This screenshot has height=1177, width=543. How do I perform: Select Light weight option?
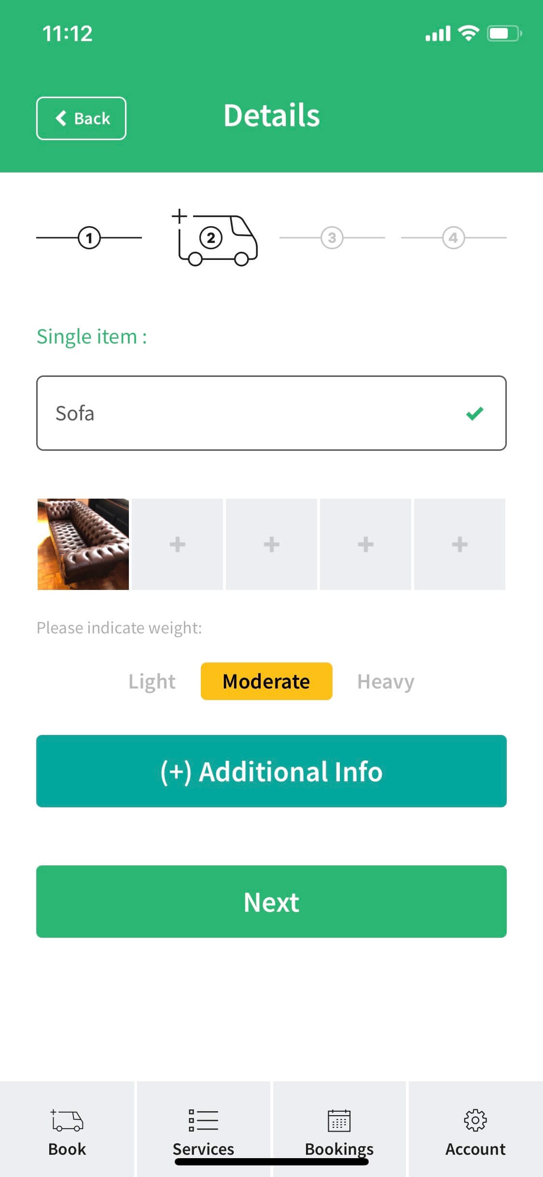[x=152, y=681]
